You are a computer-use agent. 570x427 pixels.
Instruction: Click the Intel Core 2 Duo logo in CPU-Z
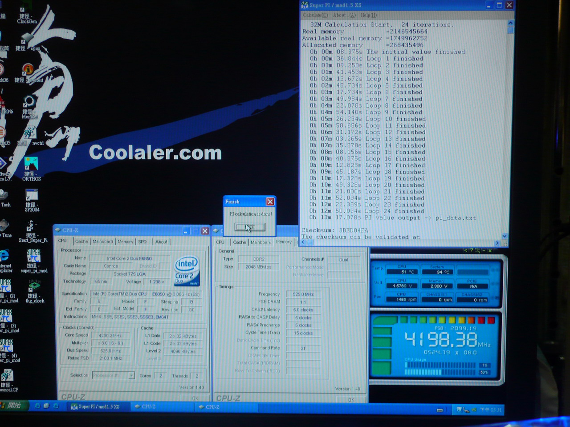point(187,270)
